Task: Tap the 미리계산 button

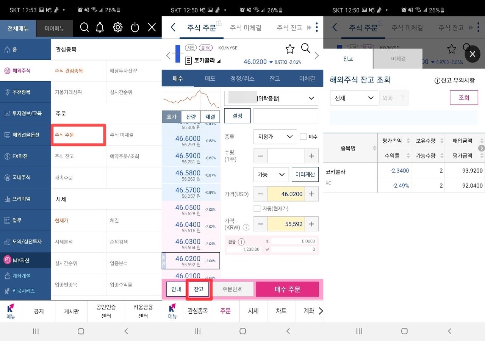Action: (305, 175)
